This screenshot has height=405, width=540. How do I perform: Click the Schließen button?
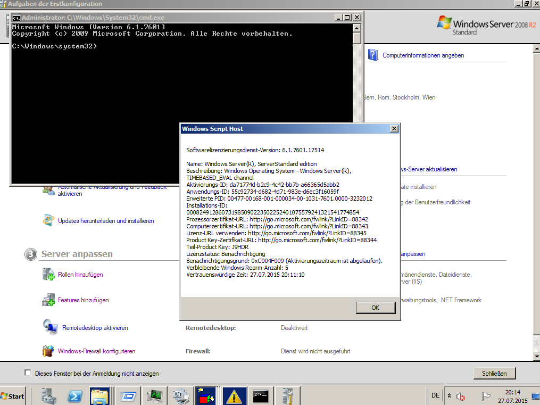(494, 373)
